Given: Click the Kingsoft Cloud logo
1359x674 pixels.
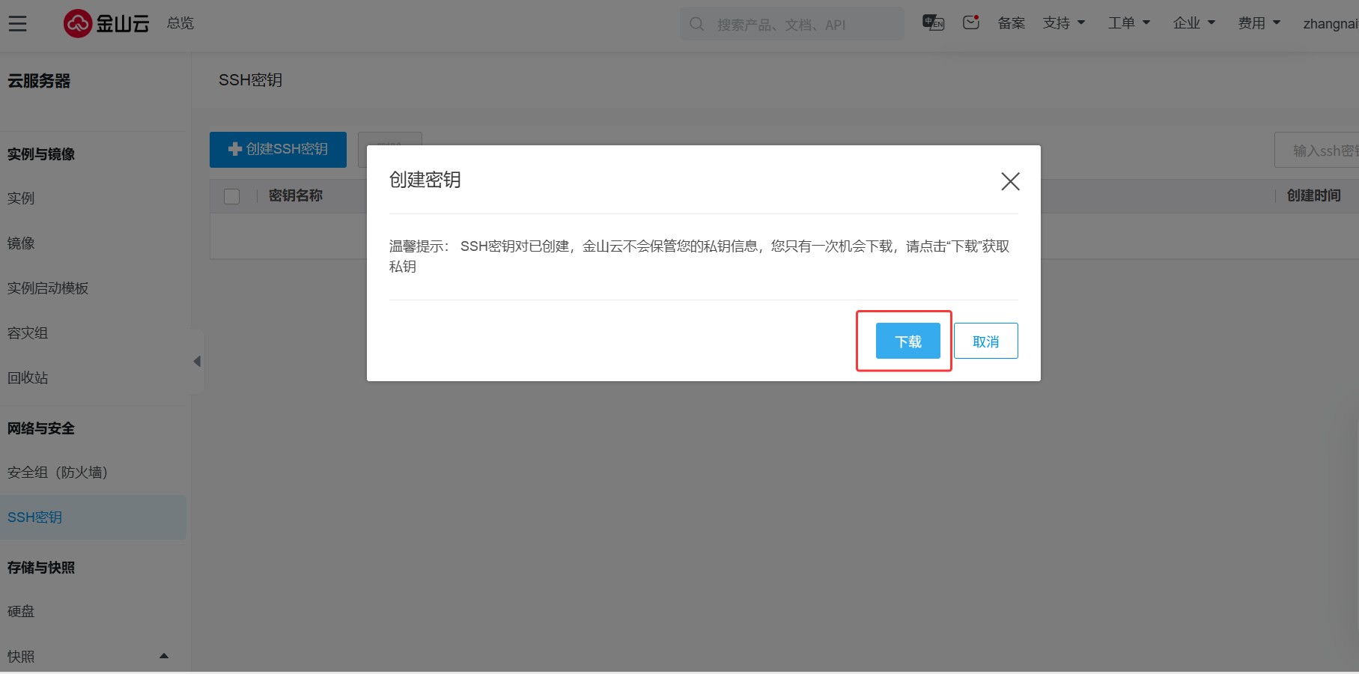Looking at the screenshot, I should 106,24.
